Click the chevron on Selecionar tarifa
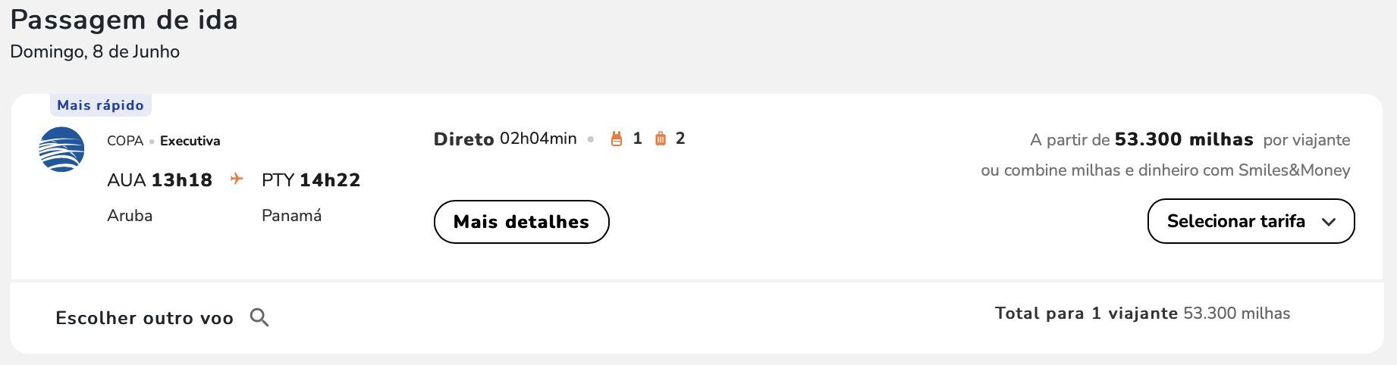1397x365 pixels. [1329, 222]
